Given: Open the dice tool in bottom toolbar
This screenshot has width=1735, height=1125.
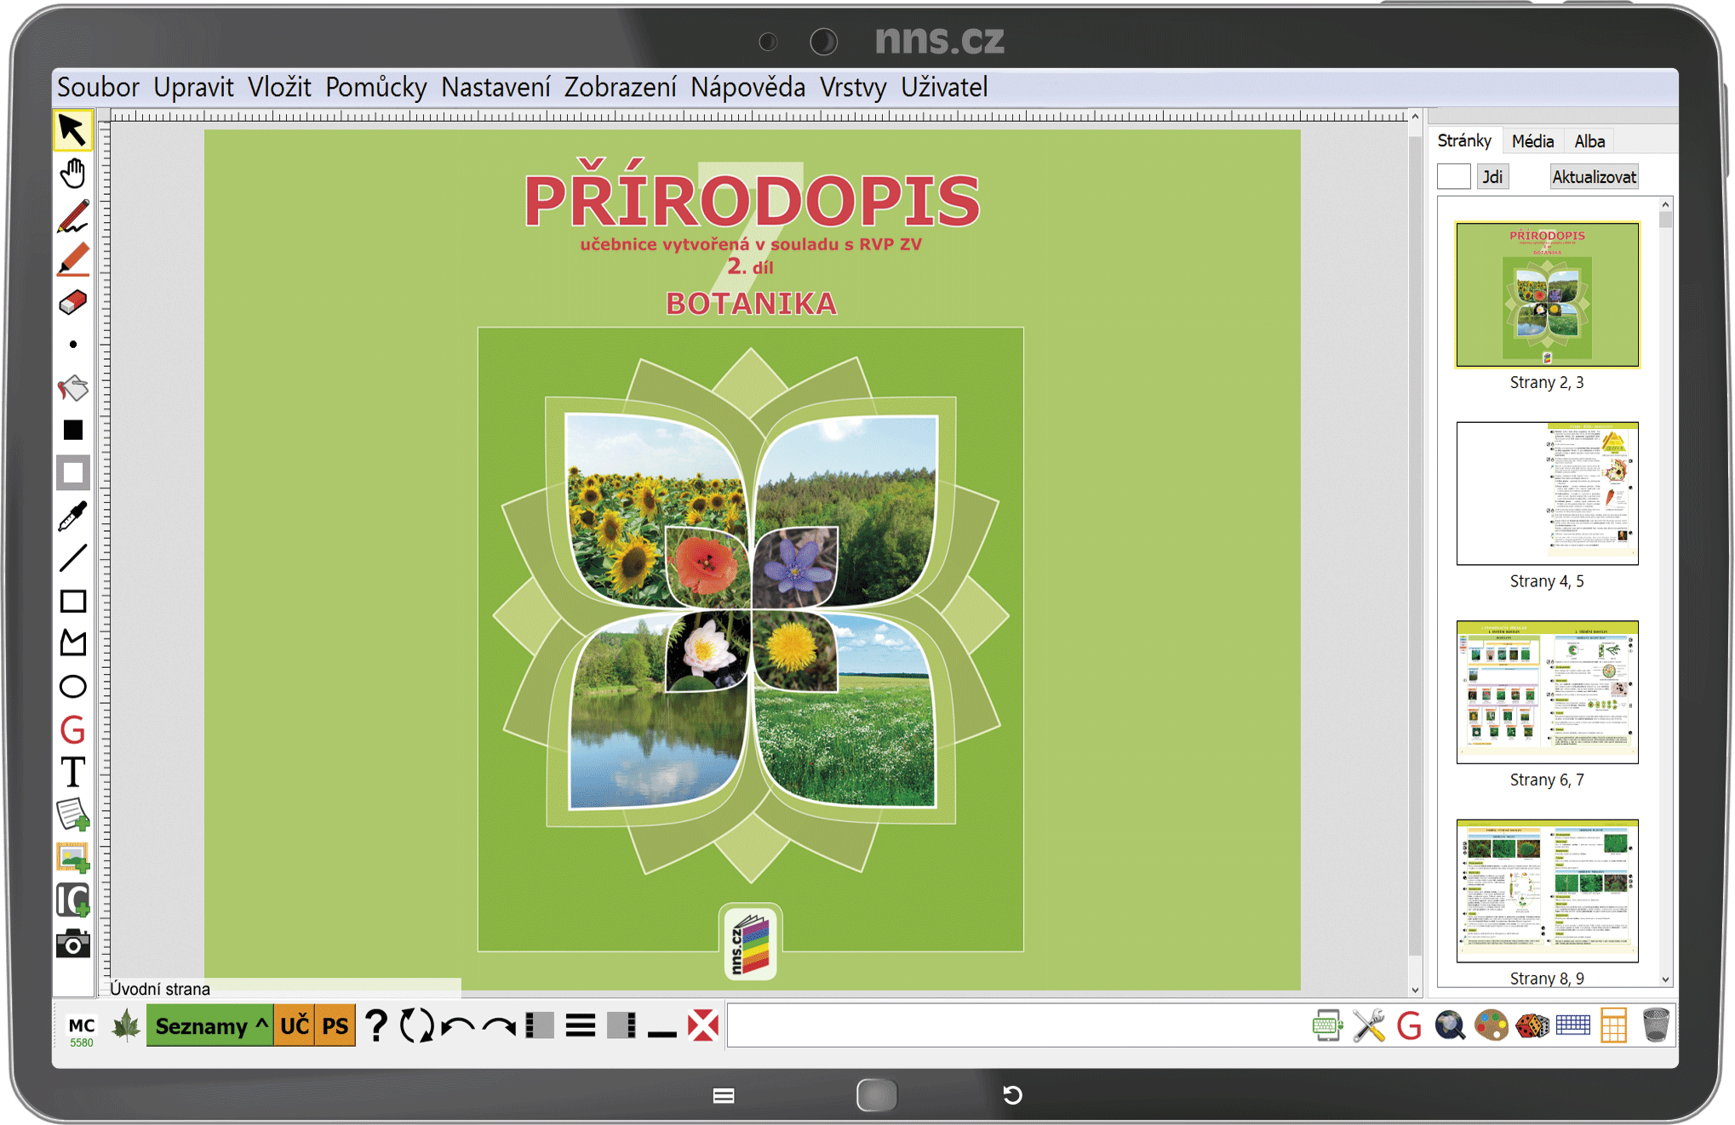Looking at the screenshot, I should click(1532, 1025).
